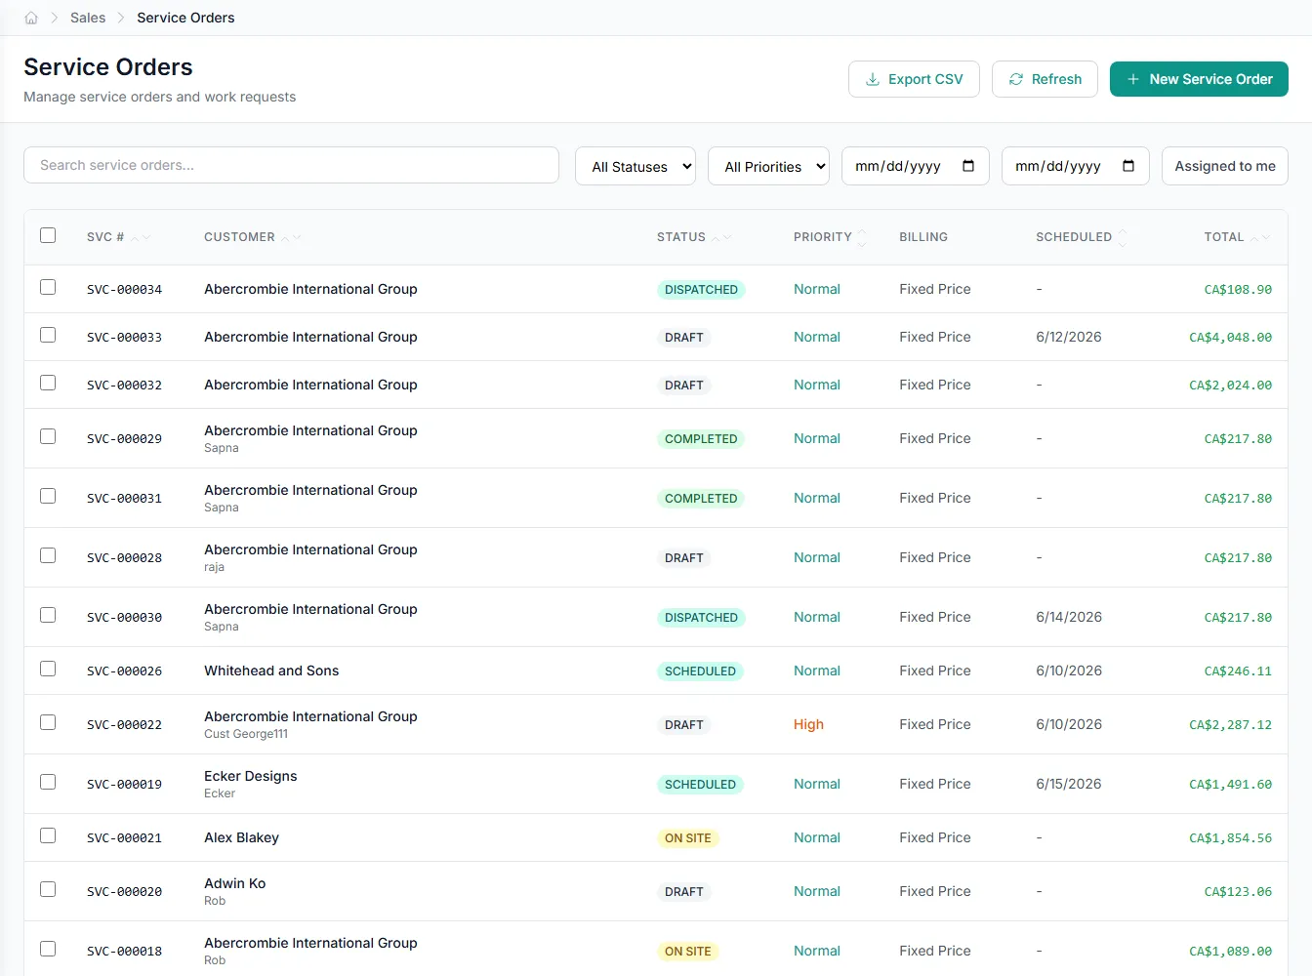This screenshot has width=1312, height=976.
Task: Check the SVC-000030 row checkbox
Action: (48, 615)
